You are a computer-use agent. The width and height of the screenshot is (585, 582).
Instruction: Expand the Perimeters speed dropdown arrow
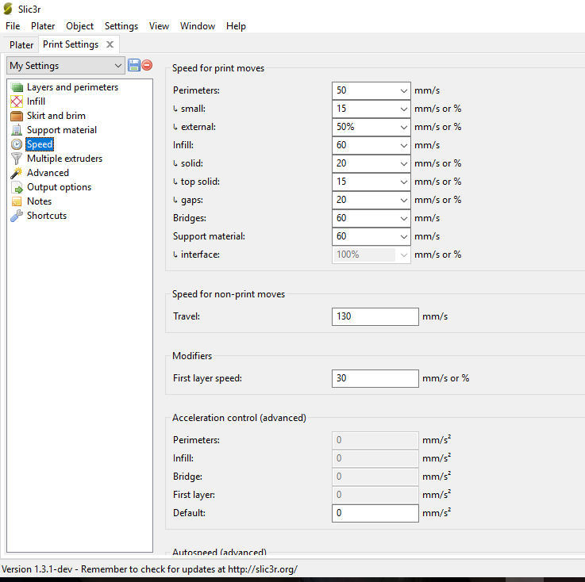402,91
